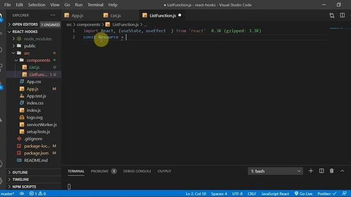Expand the Outline section

click(x=20, y=172)
